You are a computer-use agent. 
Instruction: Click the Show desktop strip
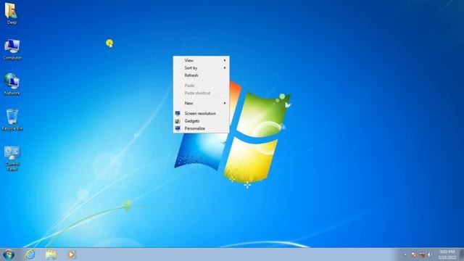pos(462,254)
